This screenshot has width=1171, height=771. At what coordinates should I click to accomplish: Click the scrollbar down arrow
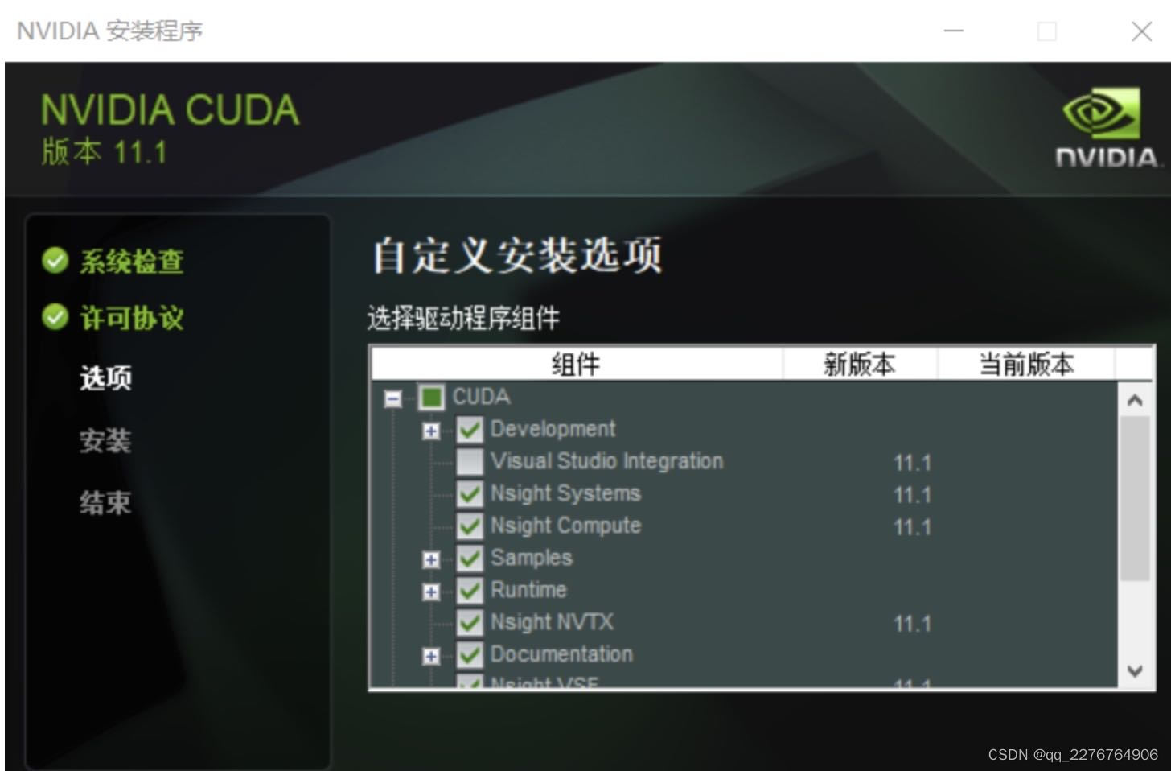coord(1135,670)
